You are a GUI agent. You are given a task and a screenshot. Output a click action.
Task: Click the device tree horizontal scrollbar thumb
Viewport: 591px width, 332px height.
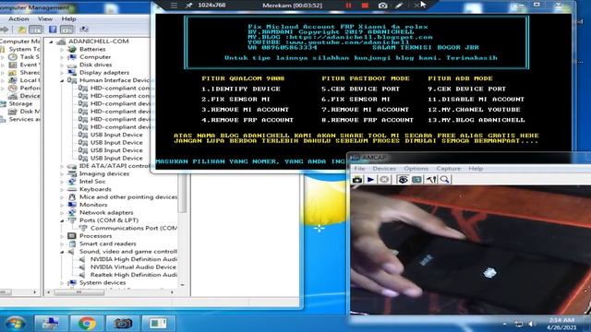tap(79, 292)
